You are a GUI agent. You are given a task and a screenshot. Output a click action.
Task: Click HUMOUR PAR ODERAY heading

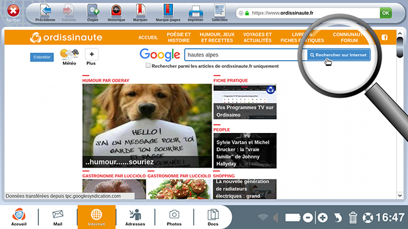[105, 81]
